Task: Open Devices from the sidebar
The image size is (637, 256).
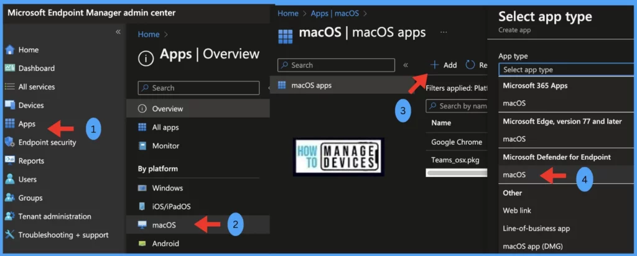Action: coord(31,105)
